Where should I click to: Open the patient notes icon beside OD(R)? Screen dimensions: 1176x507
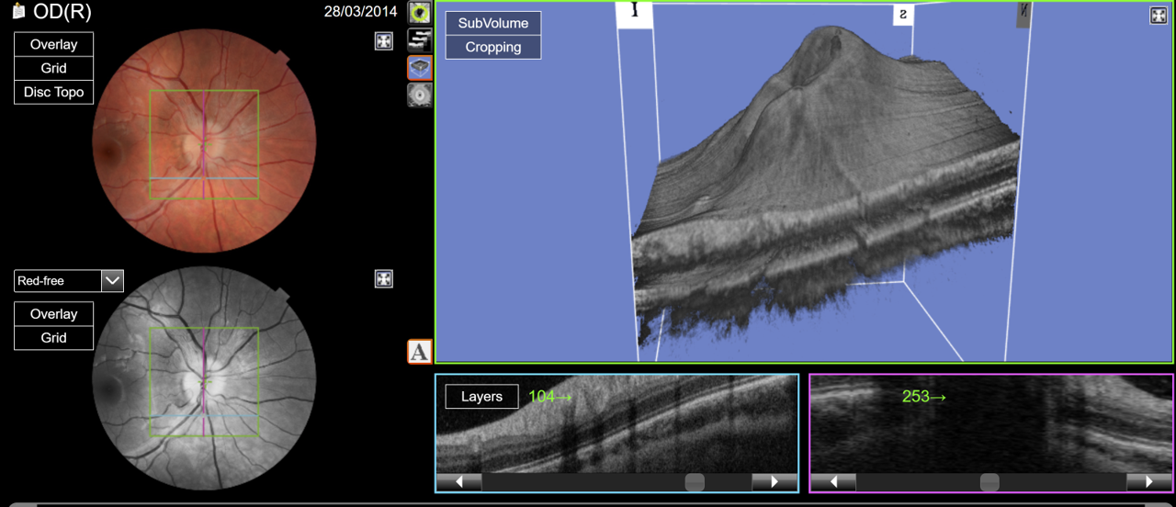[18, 12]
